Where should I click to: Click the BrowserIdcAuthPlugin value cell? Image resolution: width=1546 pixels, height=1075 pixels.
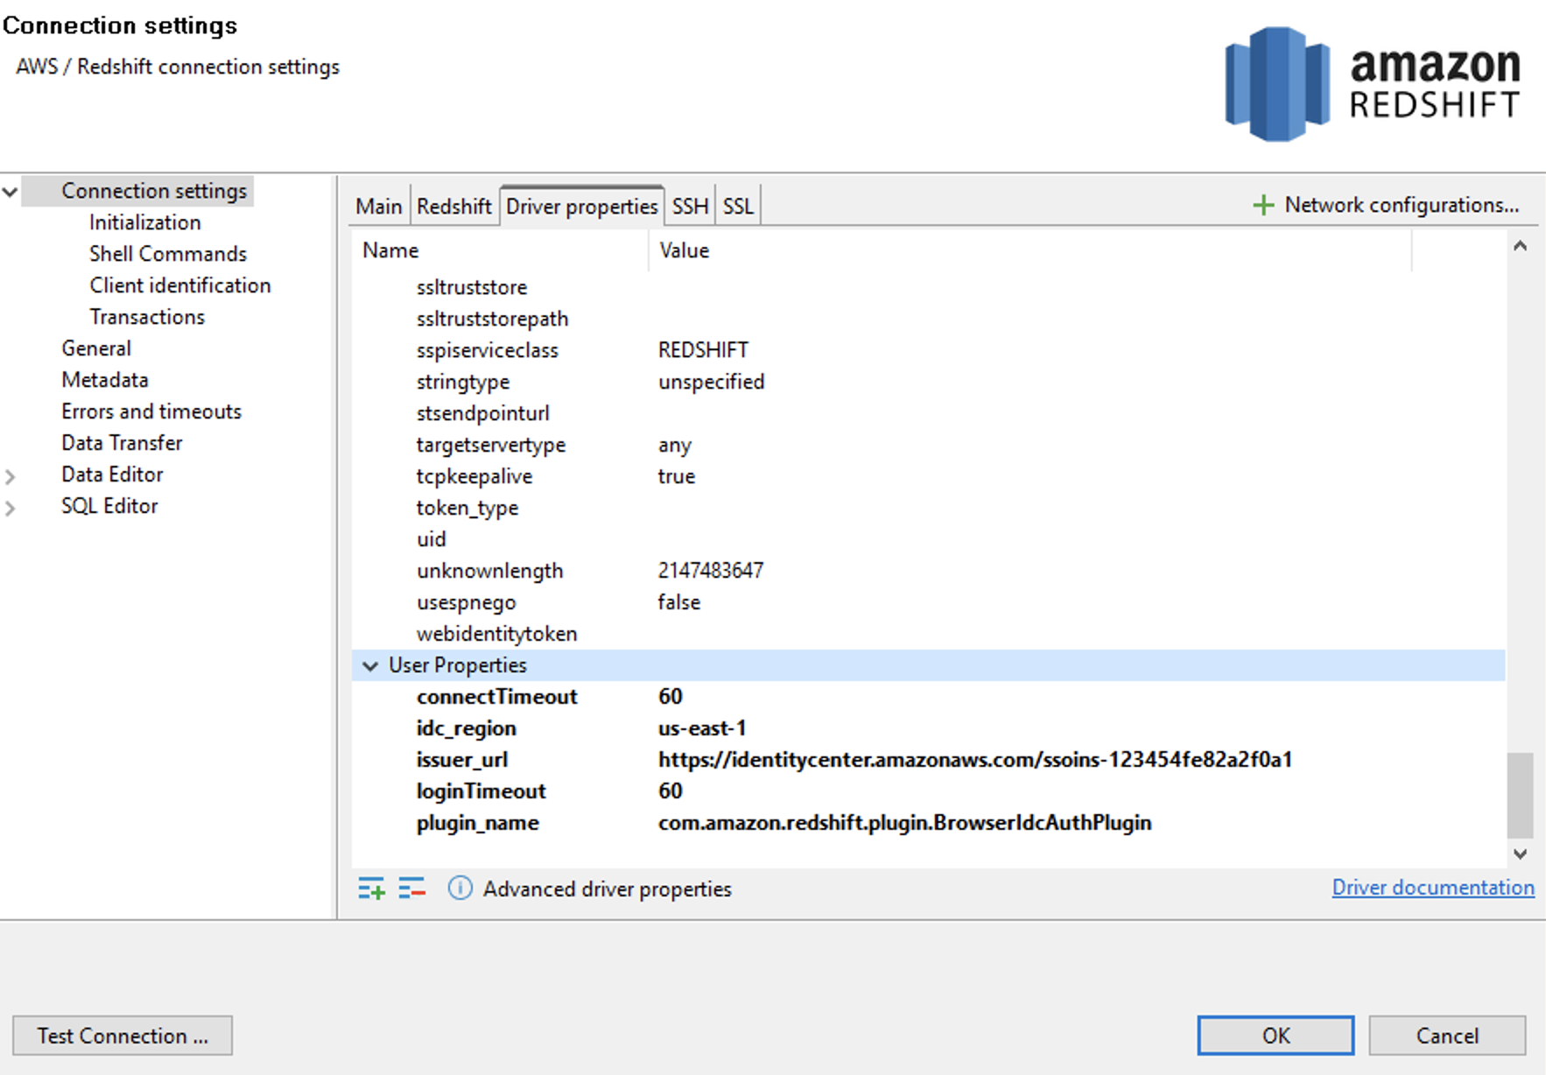pos(904,823)
